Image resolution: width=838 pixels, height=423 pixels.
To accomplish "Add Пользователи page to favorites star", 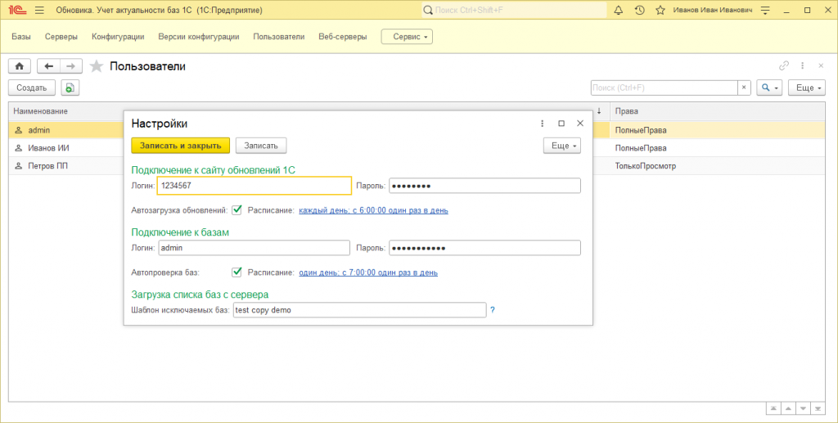I will pyautogui.click(x=97, y=66).
